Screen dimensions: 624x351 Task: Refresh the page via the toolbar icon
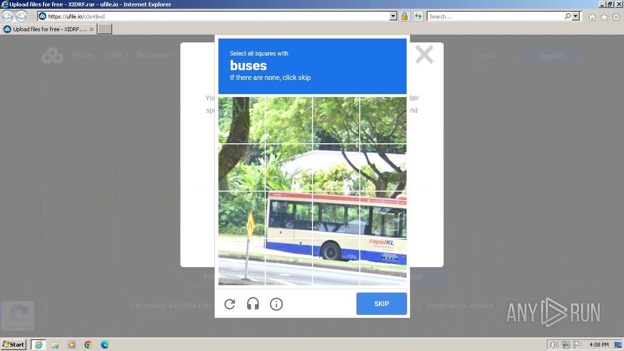[418, 17]
